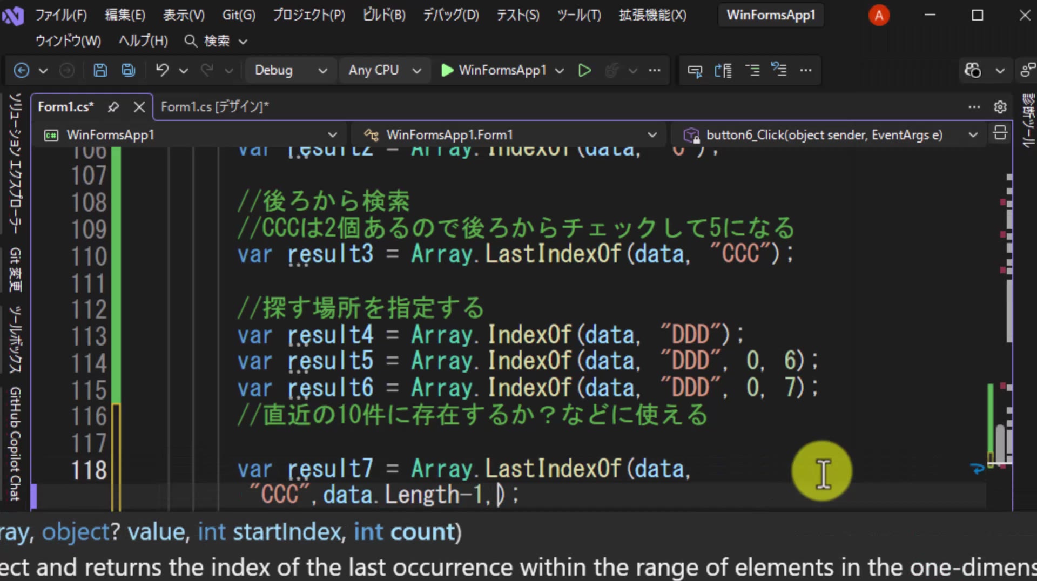
Task: Open the 診断ツール right side panel tab
Action: tap(1028, 120)
